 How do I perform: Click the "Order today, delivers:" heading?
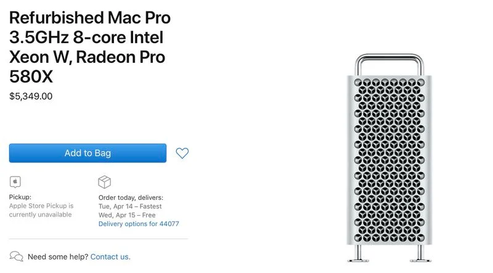click(x=131, y=197)
